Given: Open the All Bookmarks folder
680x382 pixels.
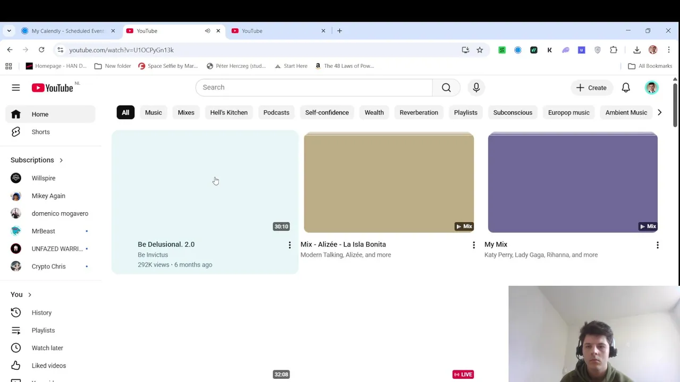Looking at the screenshot, I should pyautogui.click(x=650, y=66).
